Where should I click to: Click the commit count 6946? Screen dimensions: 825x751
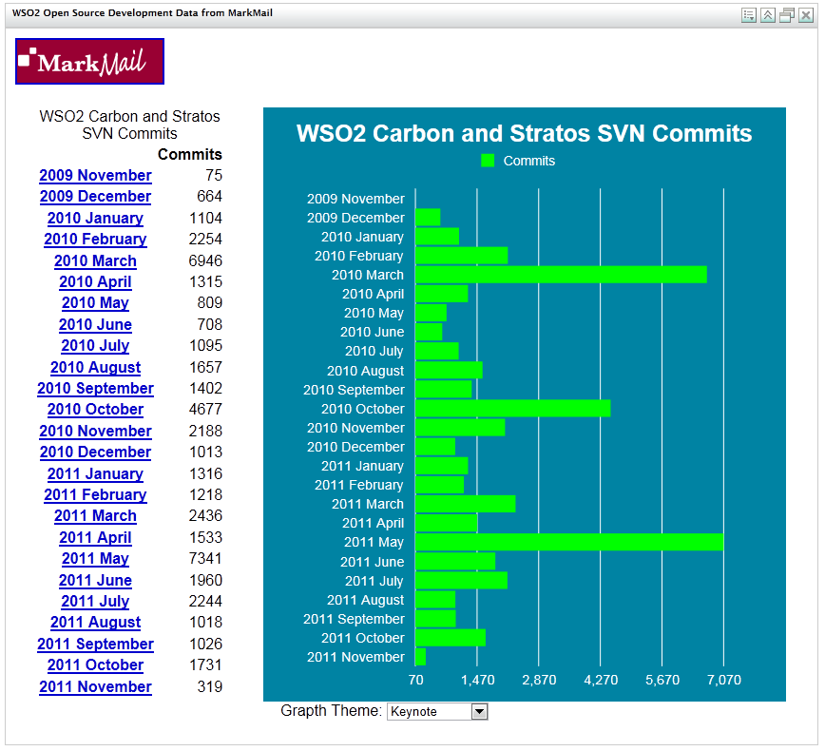point(205,260)
